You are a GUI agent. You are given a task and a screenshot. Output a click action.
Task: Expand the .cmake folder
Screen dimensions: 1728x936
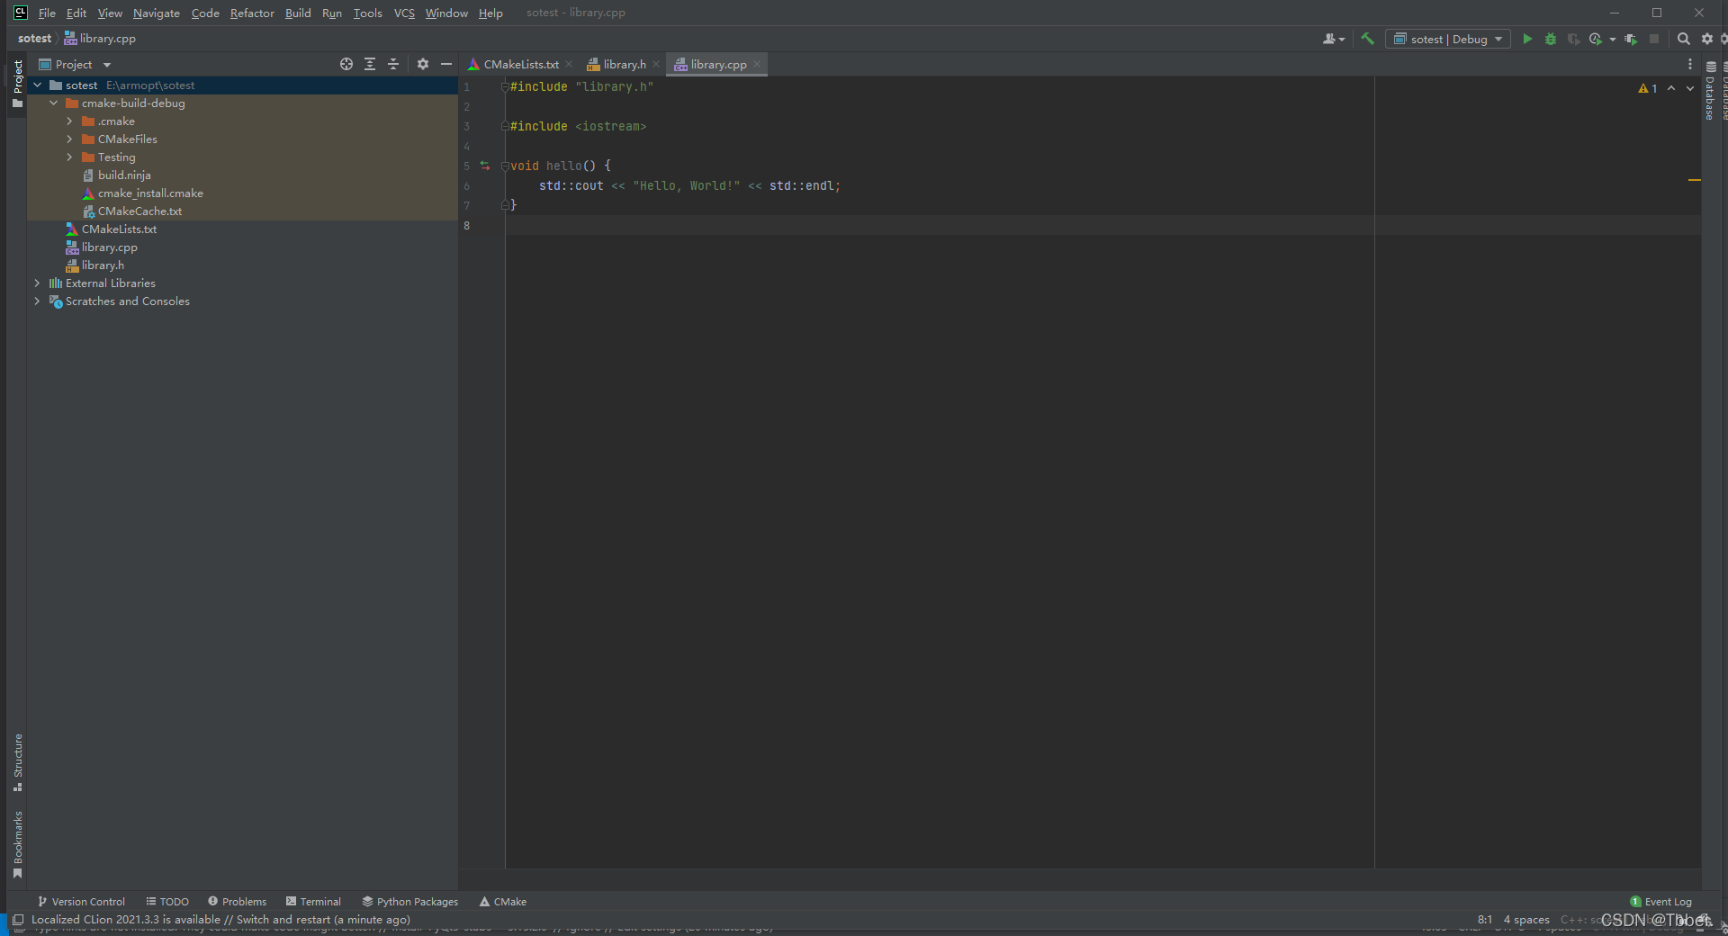coord(70,121)
